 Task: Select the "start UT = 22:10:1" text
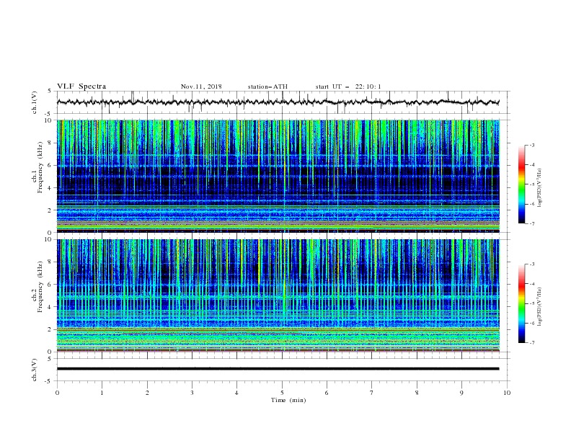[x=348, y=86]
